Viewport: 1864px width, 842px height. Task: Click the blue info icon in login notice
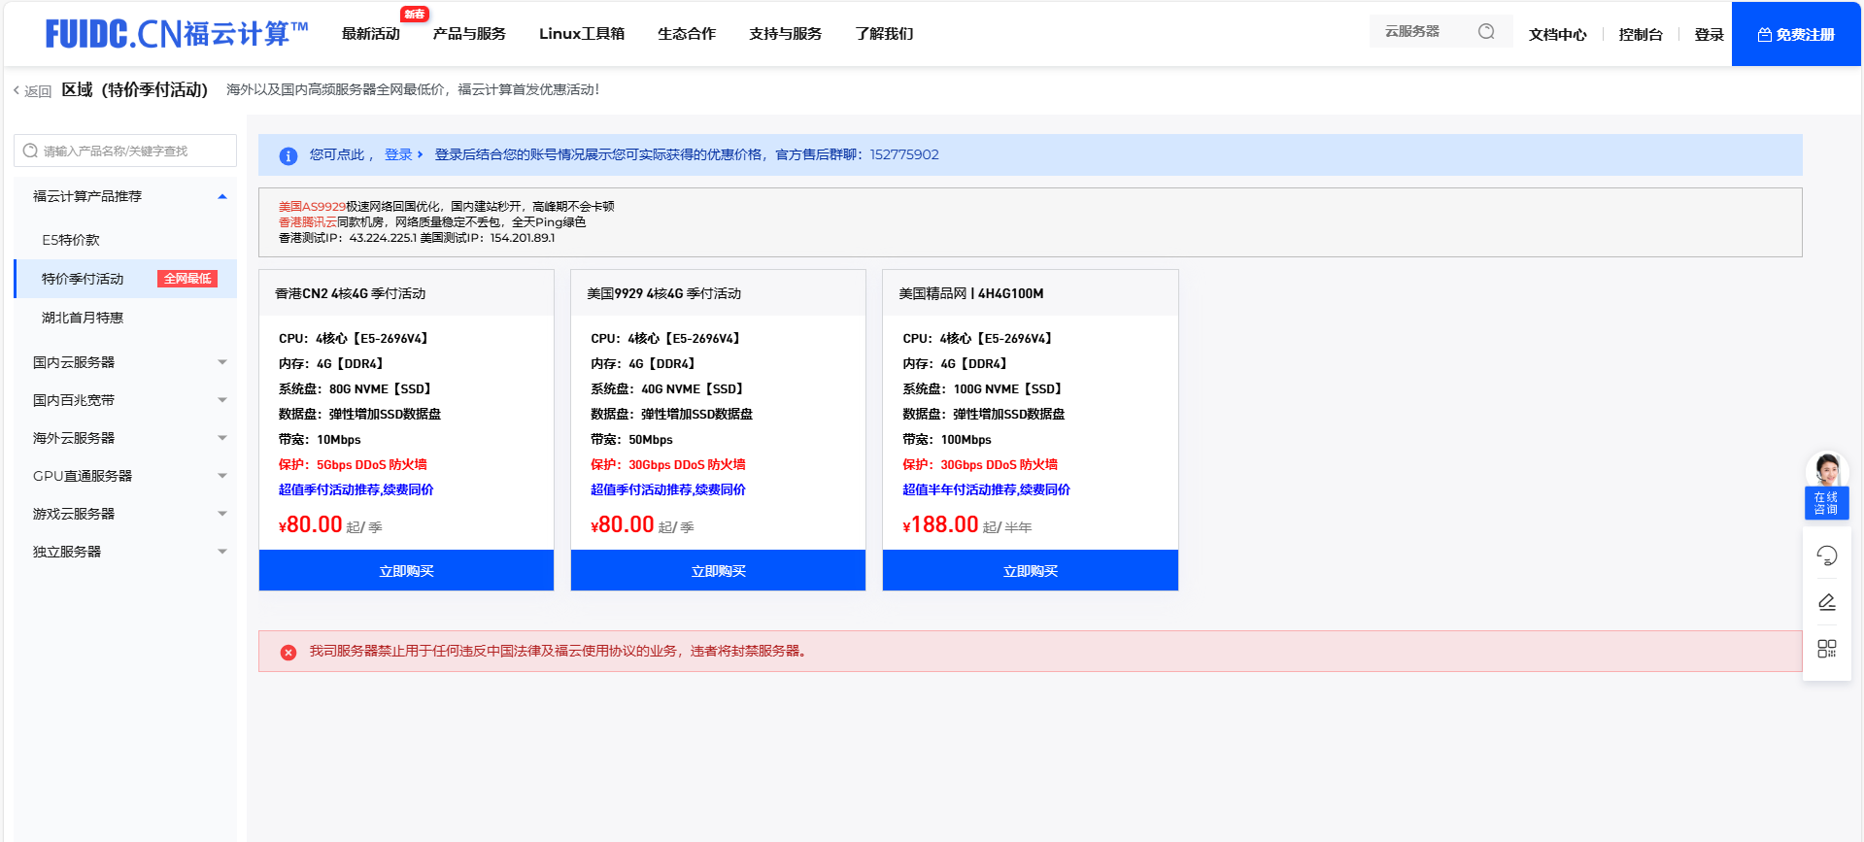point(288,155)
